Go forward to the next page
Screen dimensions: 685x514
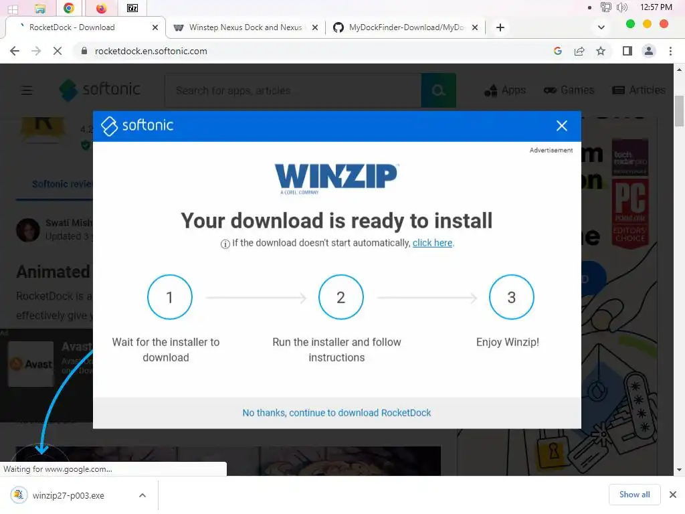coord(36,51)
